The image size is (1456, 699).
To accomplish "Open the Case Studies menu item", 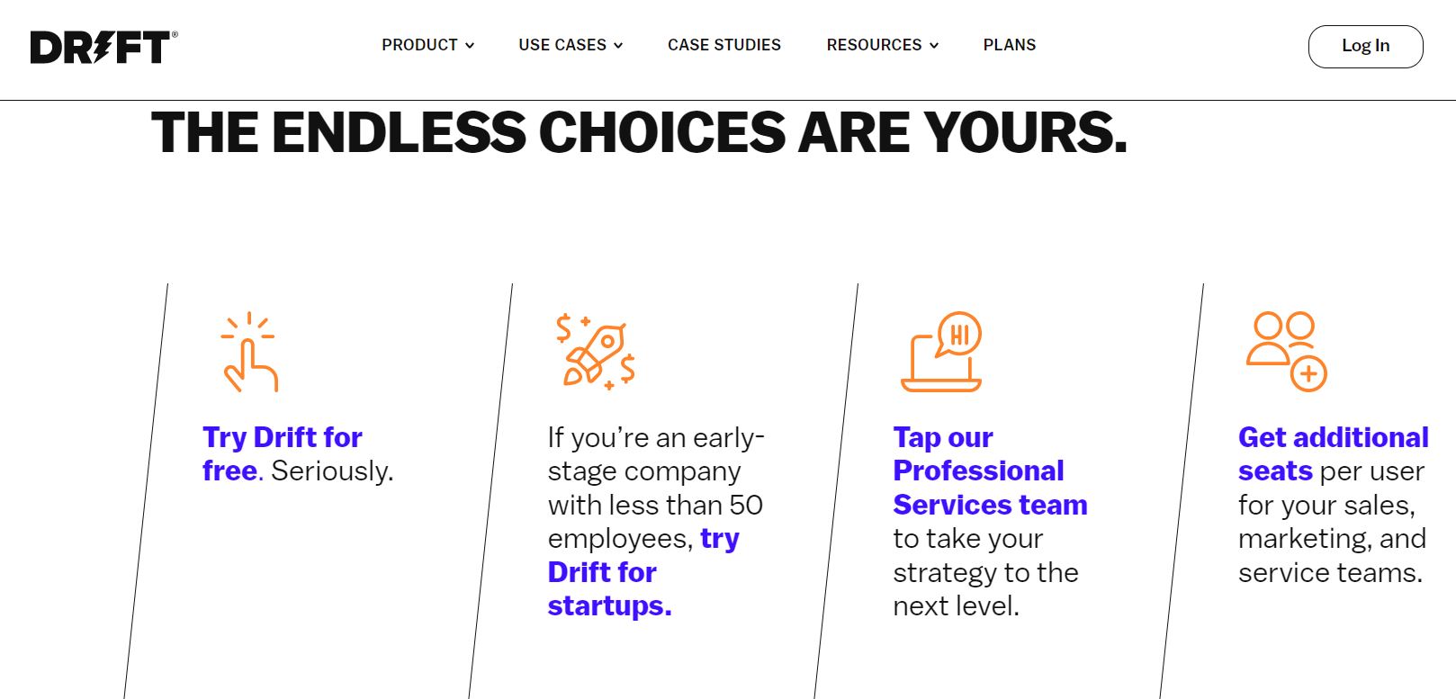I will click(724, 45).
